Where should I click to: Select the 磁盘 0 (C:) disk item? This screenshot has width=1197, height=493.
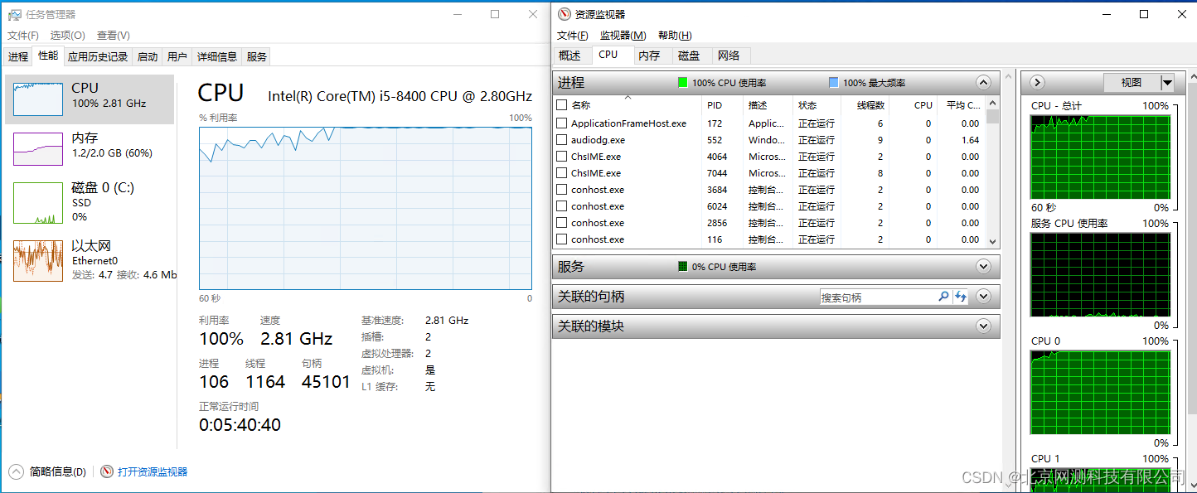click(90, 202)
